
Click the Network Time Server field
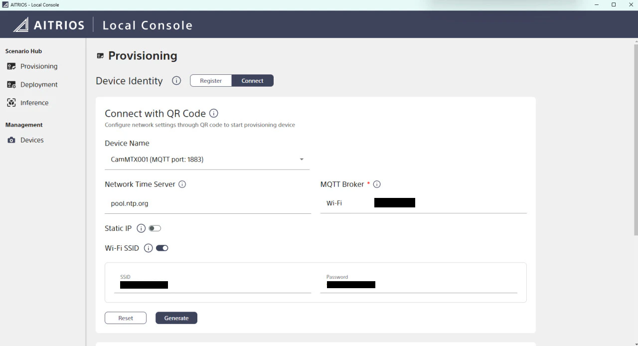click(x=208, y=203)
